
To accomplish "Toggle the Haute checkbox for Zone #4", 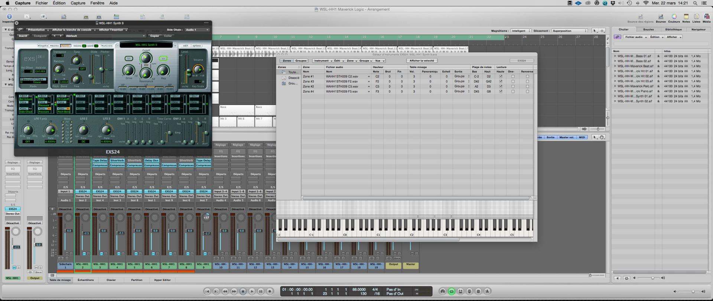I will click(501, 91).
